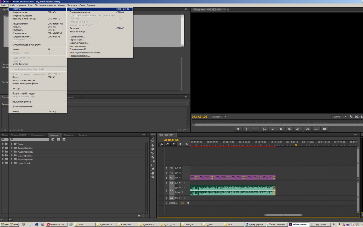Viewport: 363px width, 227px height.
Task: Click the timeline horizontal zoom scrollbar
Action: click(284, 215)
